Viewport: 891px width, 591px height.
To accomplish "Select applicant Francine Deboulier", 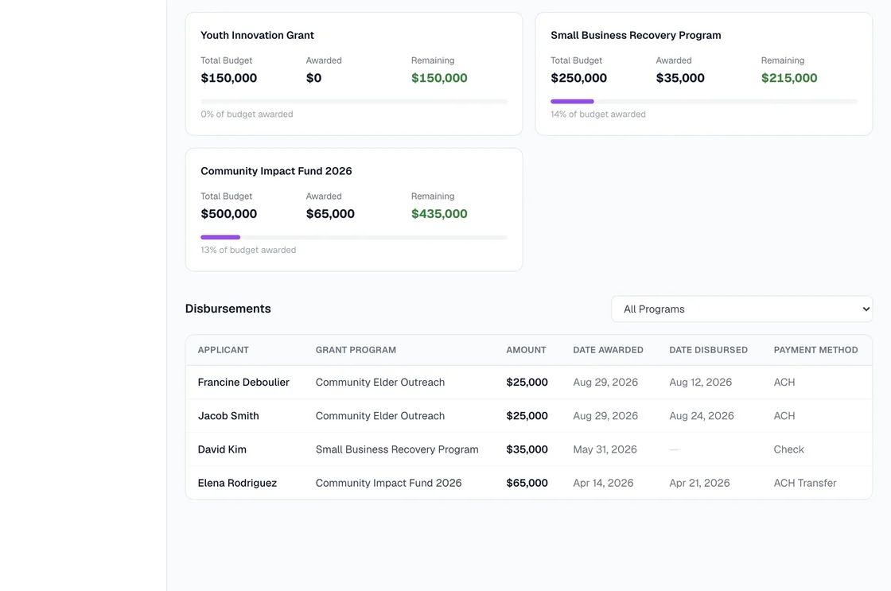I will (x=243, y=383).
